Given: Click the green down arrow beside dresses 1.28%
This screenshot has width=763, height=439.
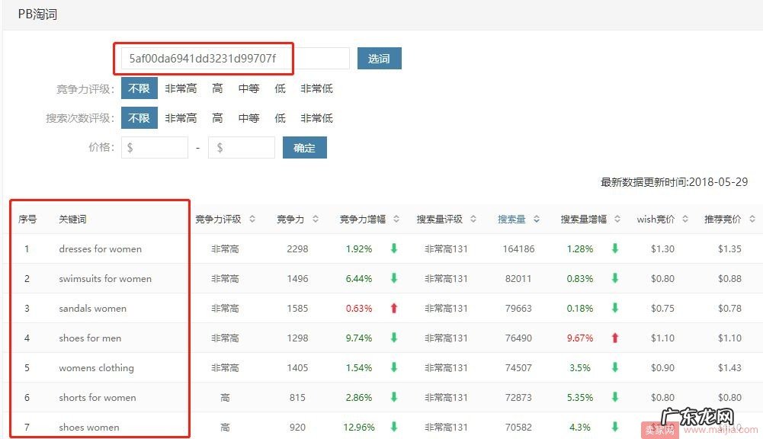Looking at the screenshot, I should (x=614, y=248).
